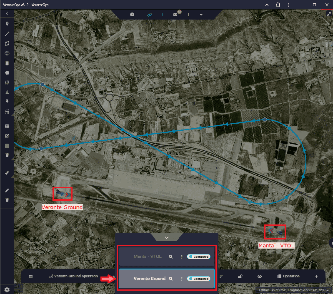Open the sort lines icon in bottom bar
Viewport: 333px width, 294px height.
click(221, 276)
